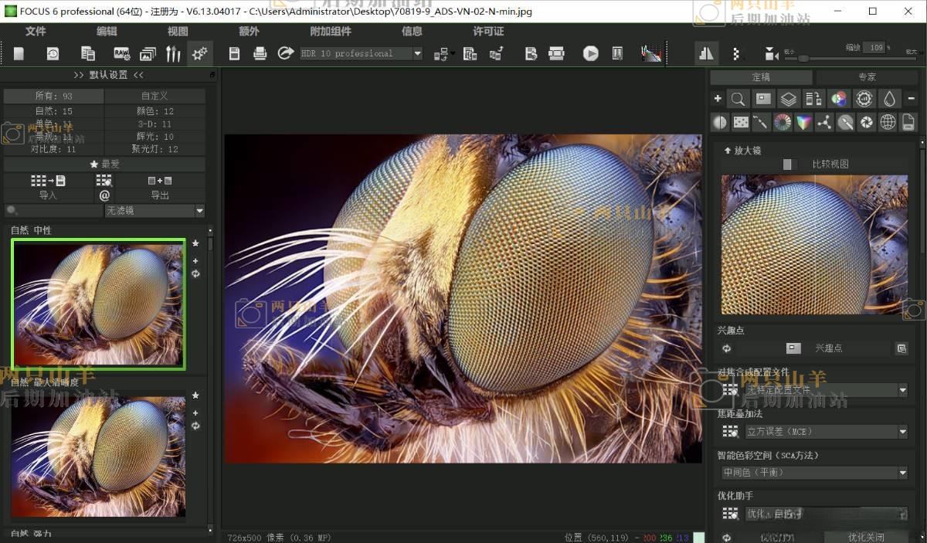Click the water drop icon
Image resolution: width=927 pixels, height=543 pixels.
(889, 99)
